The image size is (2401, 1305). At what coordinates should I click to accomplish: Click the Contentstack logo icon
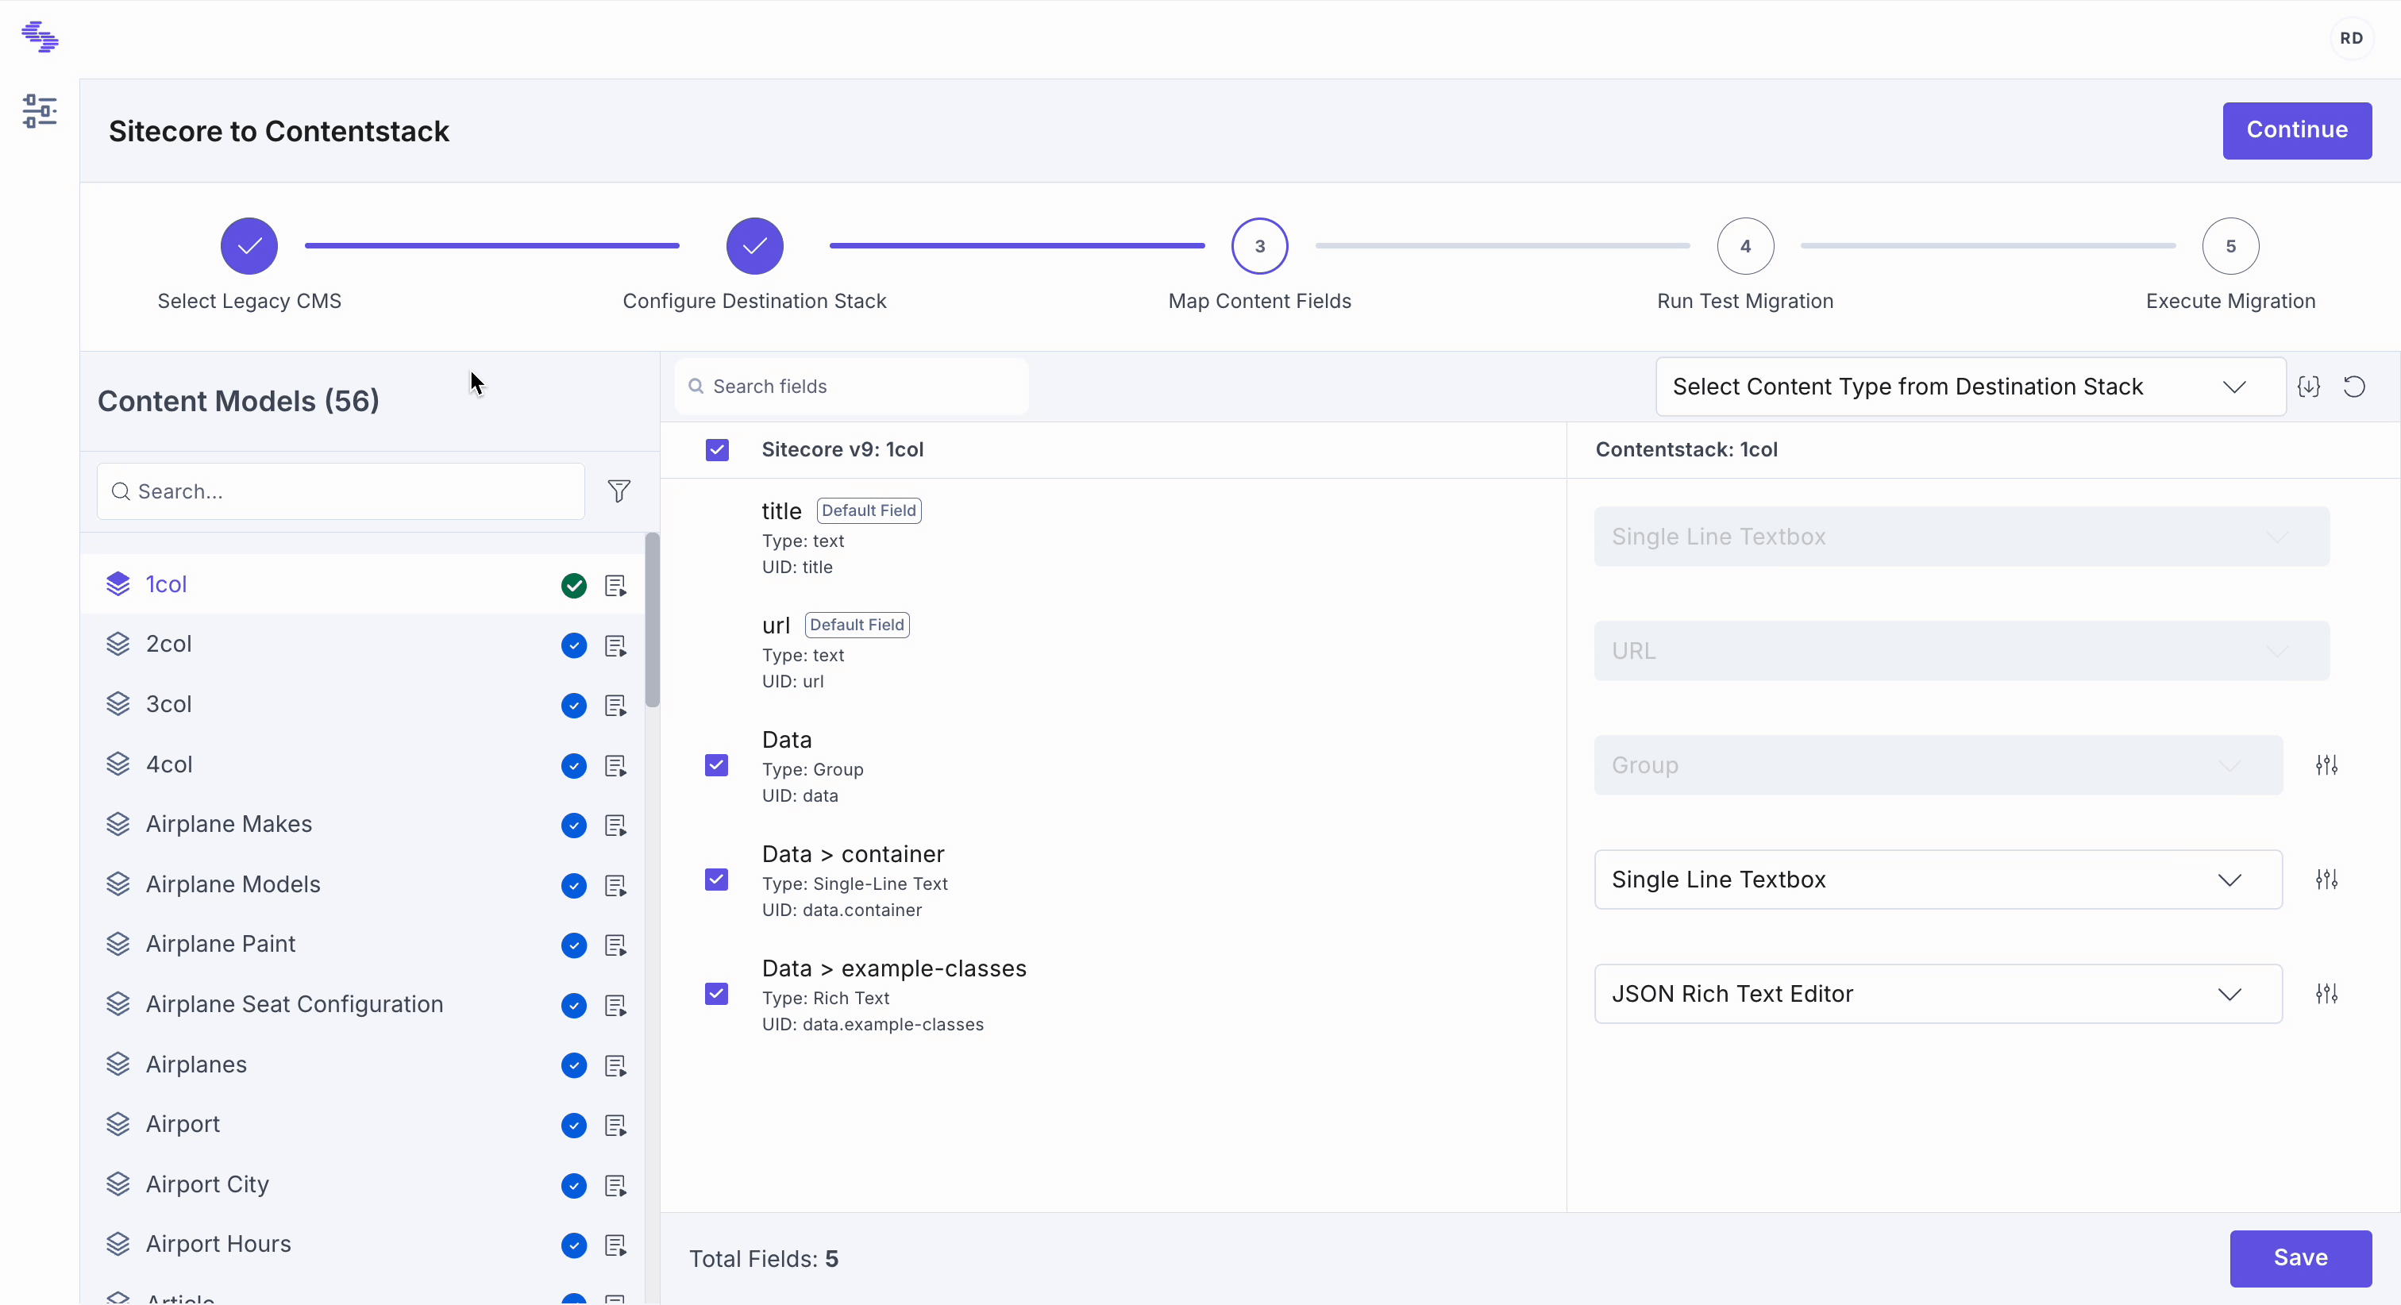(40, 37)
